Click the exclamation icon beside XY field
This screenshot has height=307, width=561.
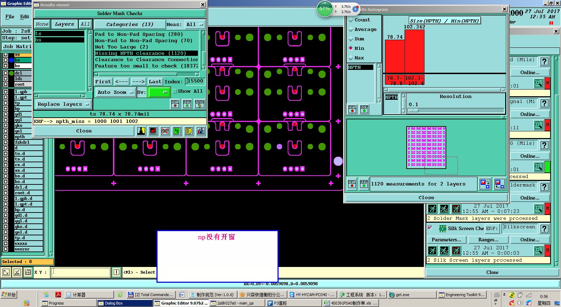[x=116, y=272]
